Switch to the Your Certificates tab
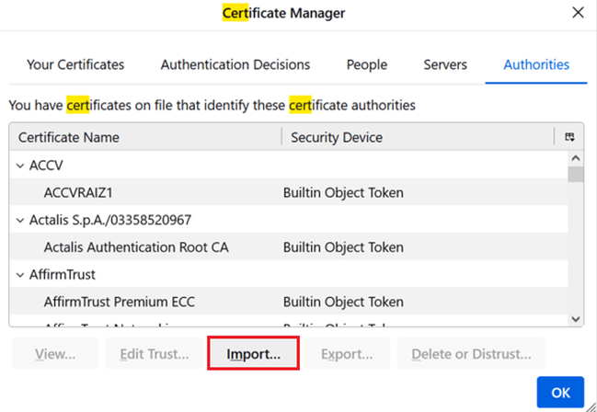The width and height of the screenshot is (597, 412). point(75,65)
